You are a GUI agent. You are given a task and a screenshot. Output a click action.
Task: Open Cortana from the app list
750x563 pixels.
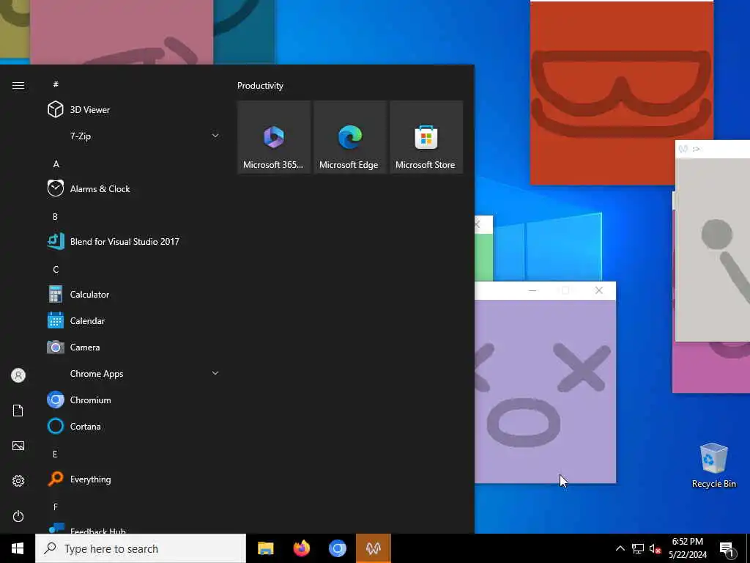pyautogui.click(x=133, y=426)
